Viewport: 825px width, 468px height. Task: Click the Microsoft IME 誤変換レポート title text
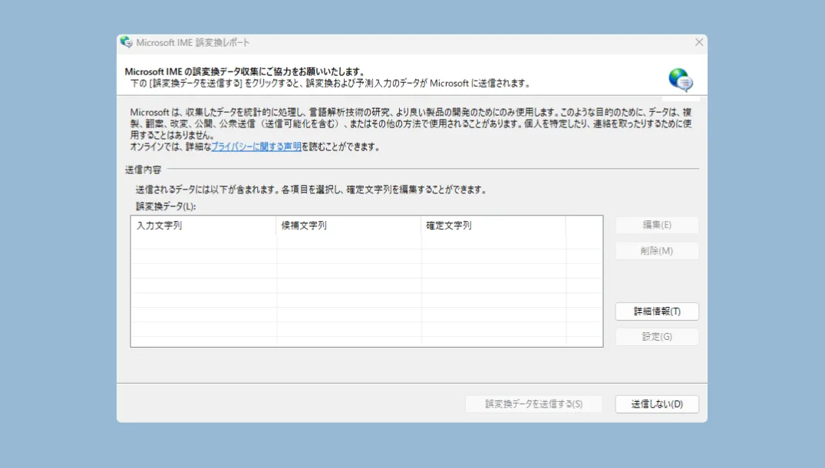[x=193, y=43]
